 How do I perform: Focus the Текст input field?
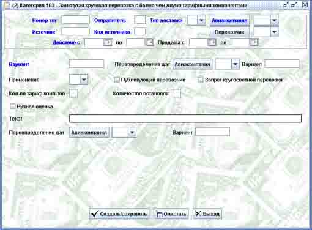tap(185, 119)
